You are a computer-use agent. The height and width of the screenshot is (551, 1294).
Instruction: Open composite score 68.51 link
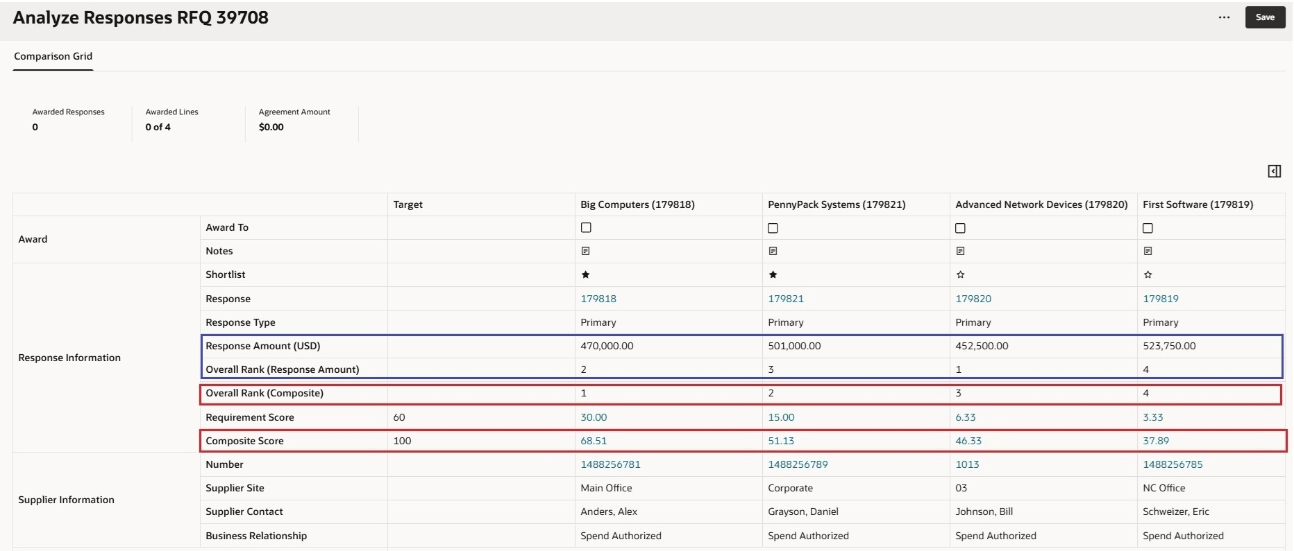594,441
